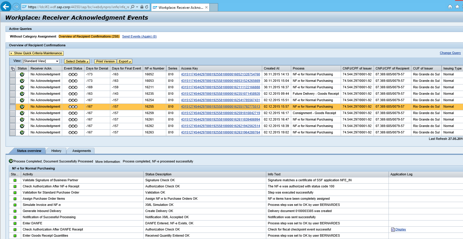463x239 pixels.
Task: Click the select-all icon in table header corner
Action: click(x=13, y=69)
